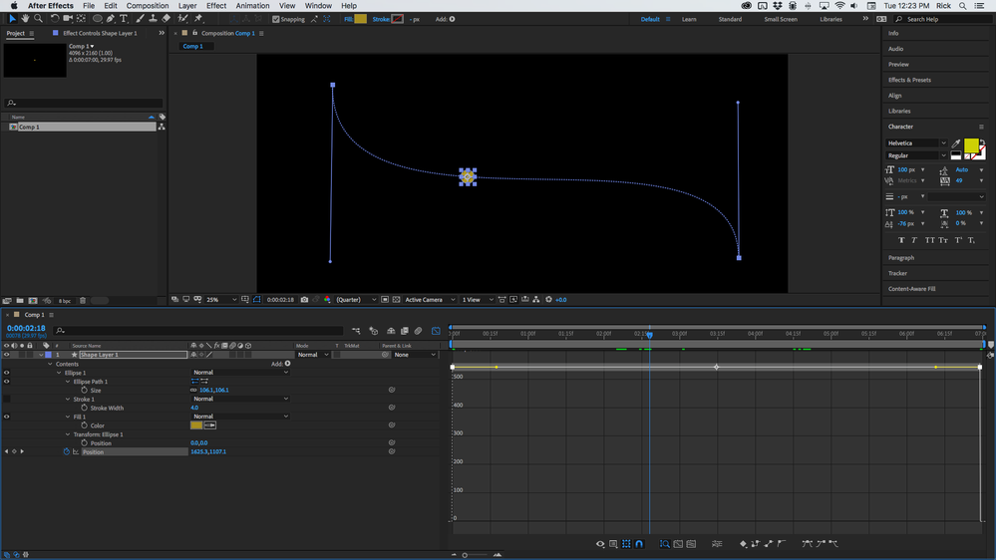
Task: Hide Shape Layer 1 with eye icon
Action: pos(7,355)
